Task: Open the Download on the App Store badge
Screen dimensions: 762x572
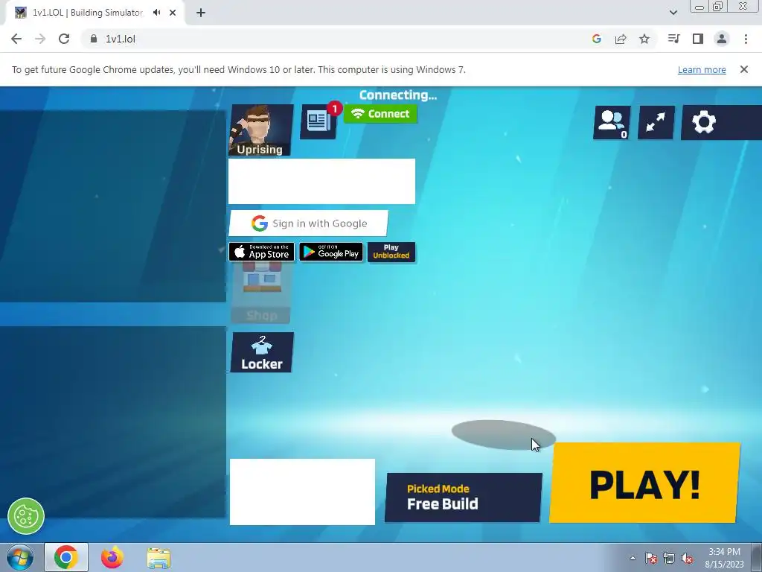Action: click(261, 252)
